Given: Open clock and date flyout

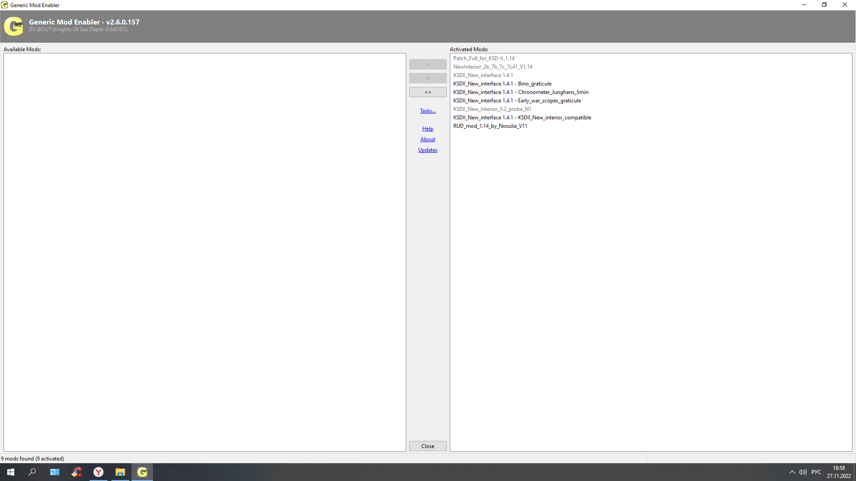Looking at the screenshot, I should pos(839,472).
